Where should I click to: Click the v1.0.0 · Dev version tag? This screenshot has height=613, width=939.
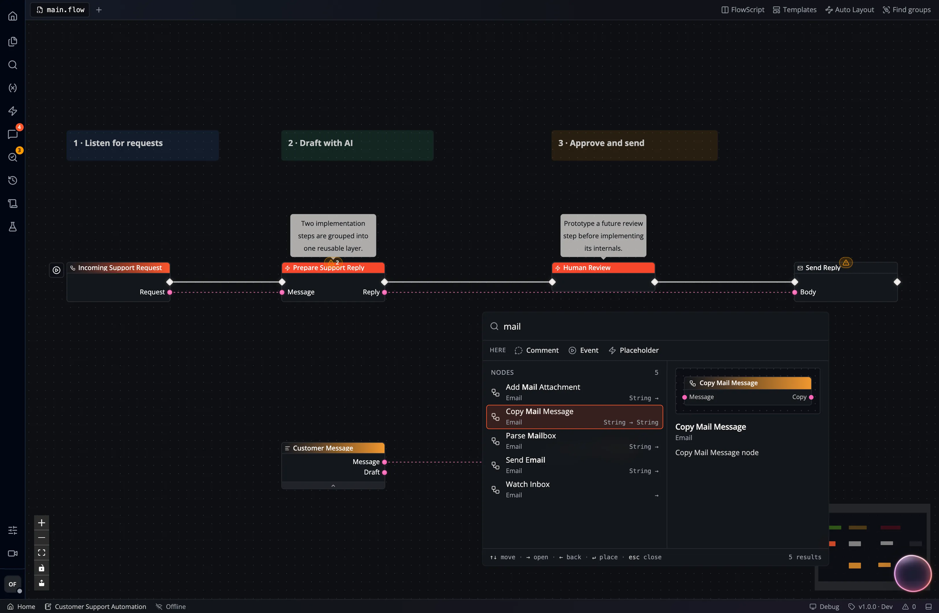pyautogui.click(x=870, y=606)
